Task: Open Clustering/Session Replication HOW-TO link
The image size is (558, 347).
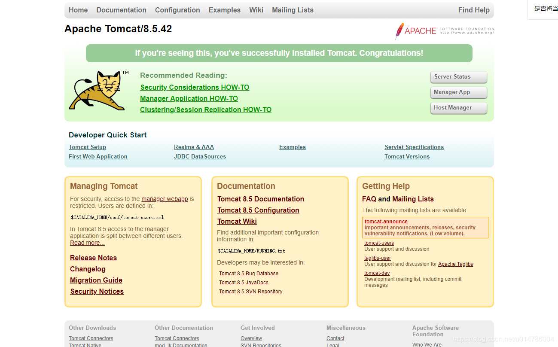Action: 206,110
